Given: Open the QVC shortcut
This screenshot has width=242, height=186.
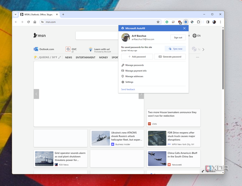Looking at the screenshot, I should [x=71, y=49].
